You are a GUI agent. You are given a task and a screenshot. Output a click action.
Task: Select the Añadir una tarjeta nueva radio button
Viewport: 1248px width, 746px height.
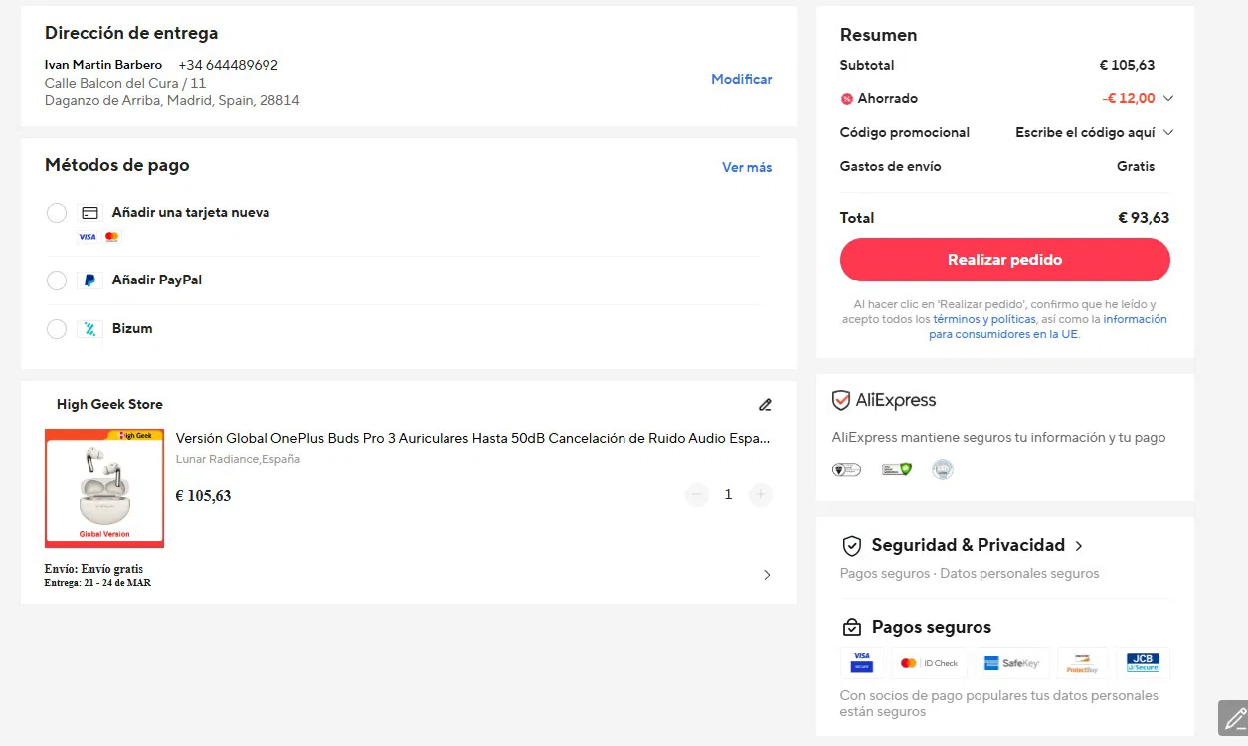pyautogui.click(x=57, y=213)
